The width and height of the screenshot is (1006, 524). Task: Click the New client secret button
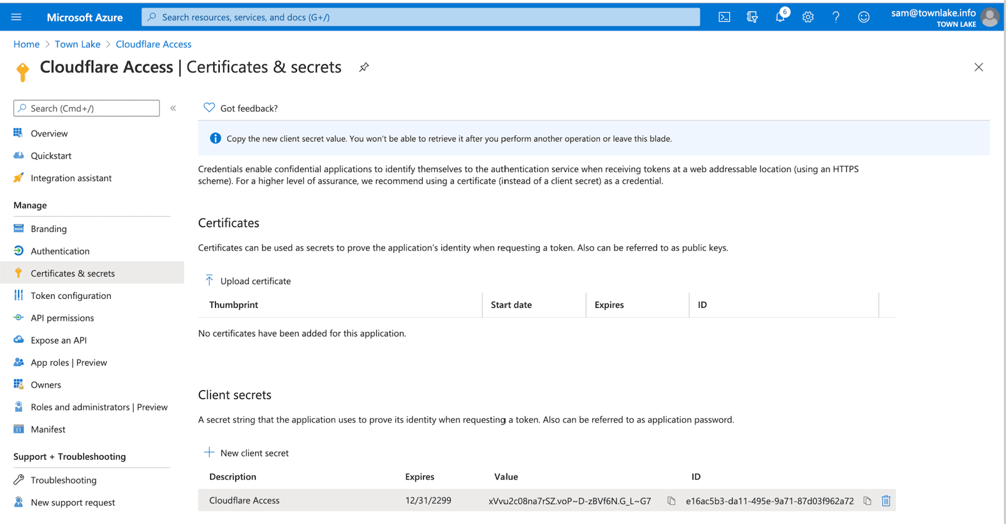[x=247, y=453]
